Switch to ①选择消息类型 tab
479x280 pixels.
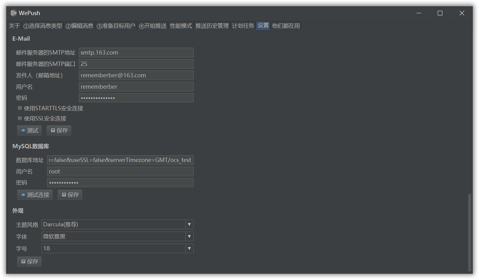pyautogui.click(x=43, y=26)
